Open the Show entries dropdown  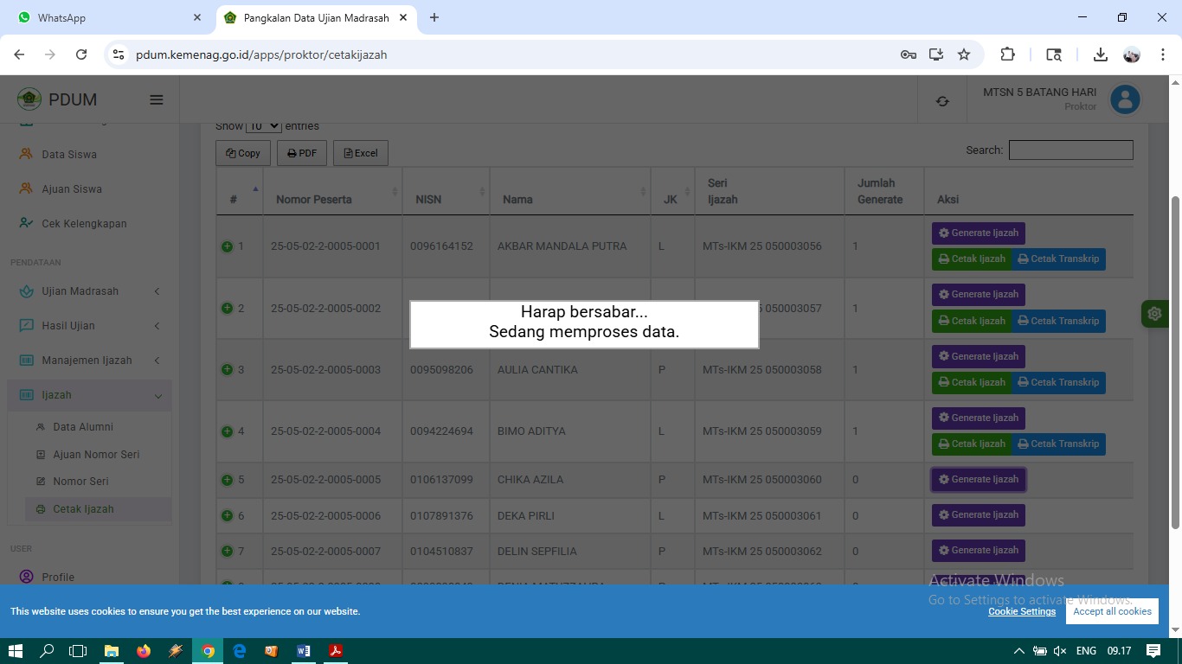pos(263,126)
